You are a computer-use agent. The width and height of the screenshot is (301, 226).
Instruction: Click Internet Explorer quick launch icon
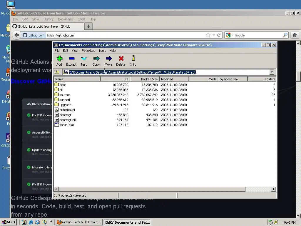(31, 222)
